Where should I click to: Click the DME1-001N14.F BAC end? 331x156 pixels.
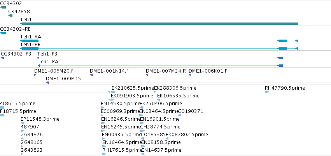pos(92,75)
